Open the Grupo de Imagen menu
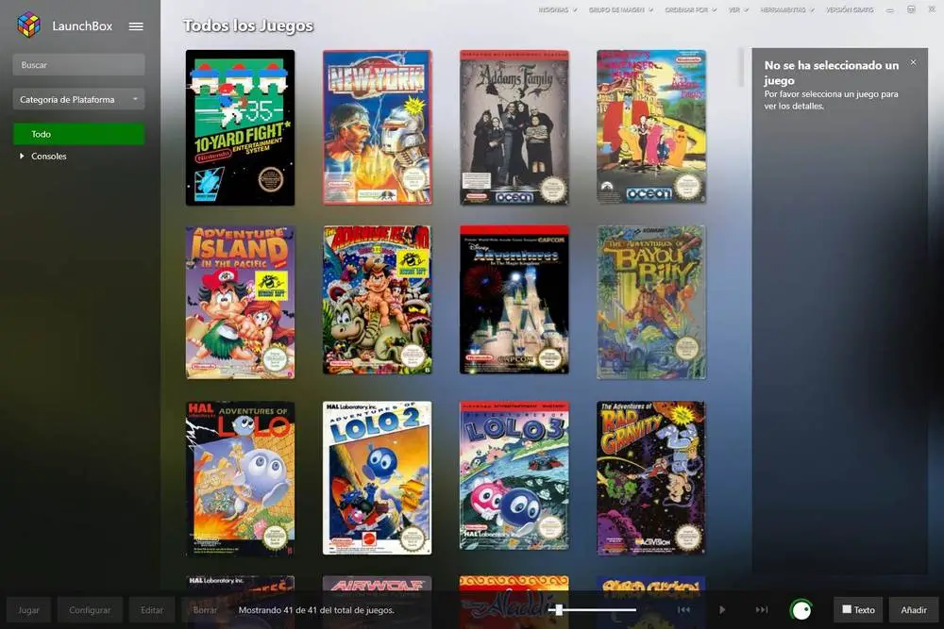 point(621,9)
